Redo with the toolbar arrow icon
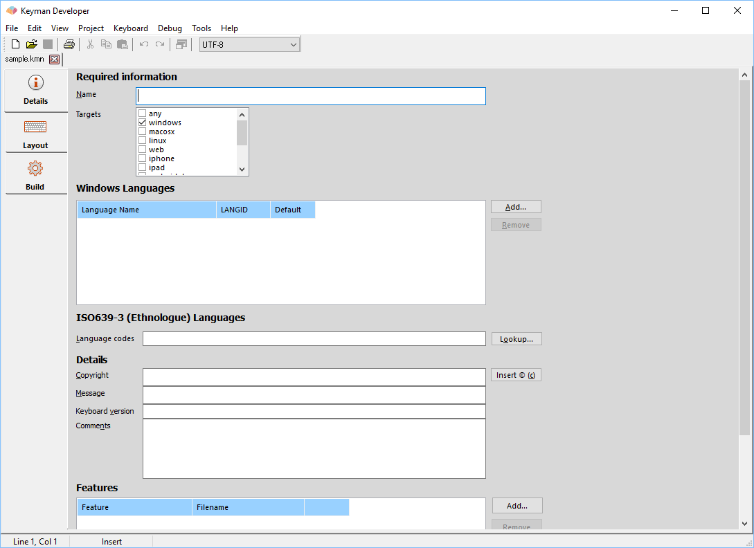The image size is (754, 548). pos(160,45)
